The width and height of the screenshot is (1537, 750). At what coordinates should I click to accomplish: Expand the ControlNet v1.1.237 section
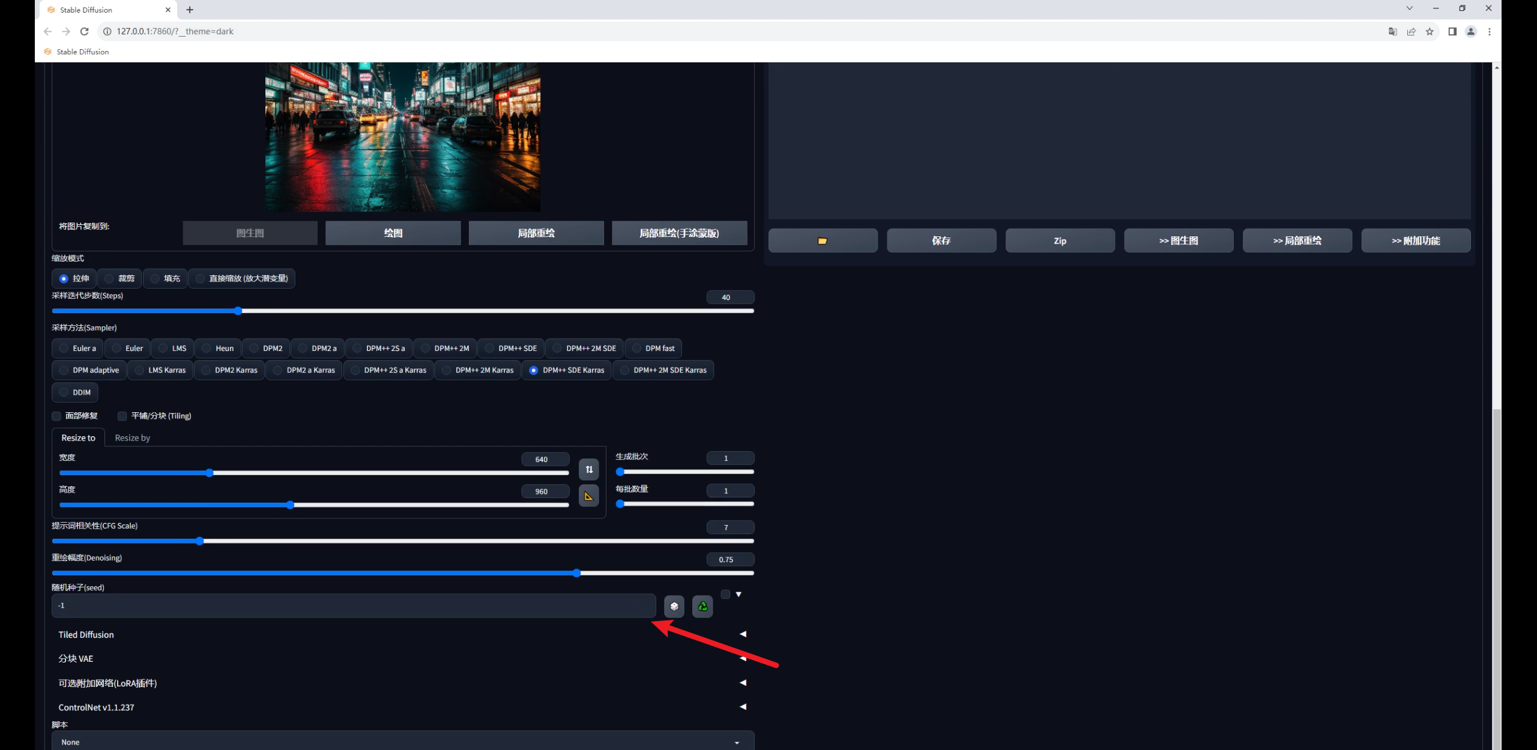click(x=402, y=707)
